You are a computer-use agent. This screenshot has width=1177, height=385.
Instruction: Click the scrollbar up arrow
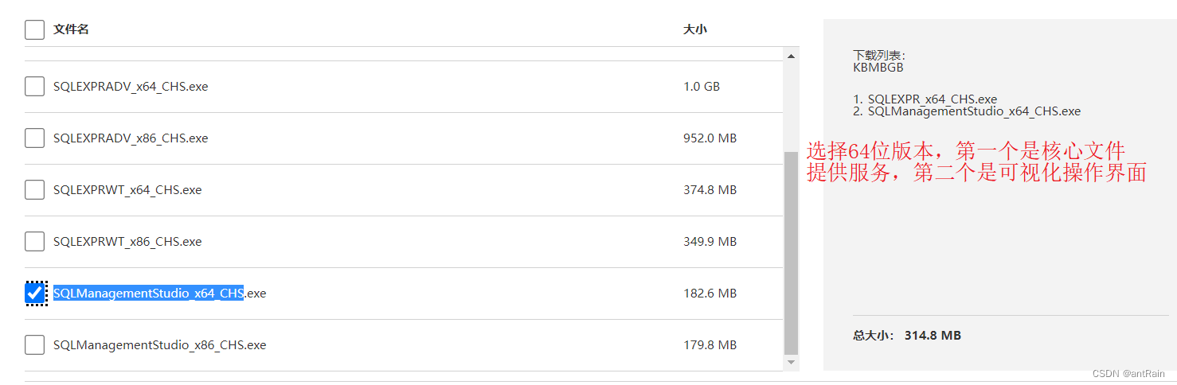point(791,56)
